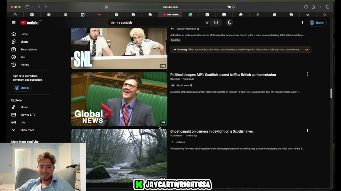Screen dimensions: 341x191
Task: Go back with Safari's back arrow
Action: [39, 7]
